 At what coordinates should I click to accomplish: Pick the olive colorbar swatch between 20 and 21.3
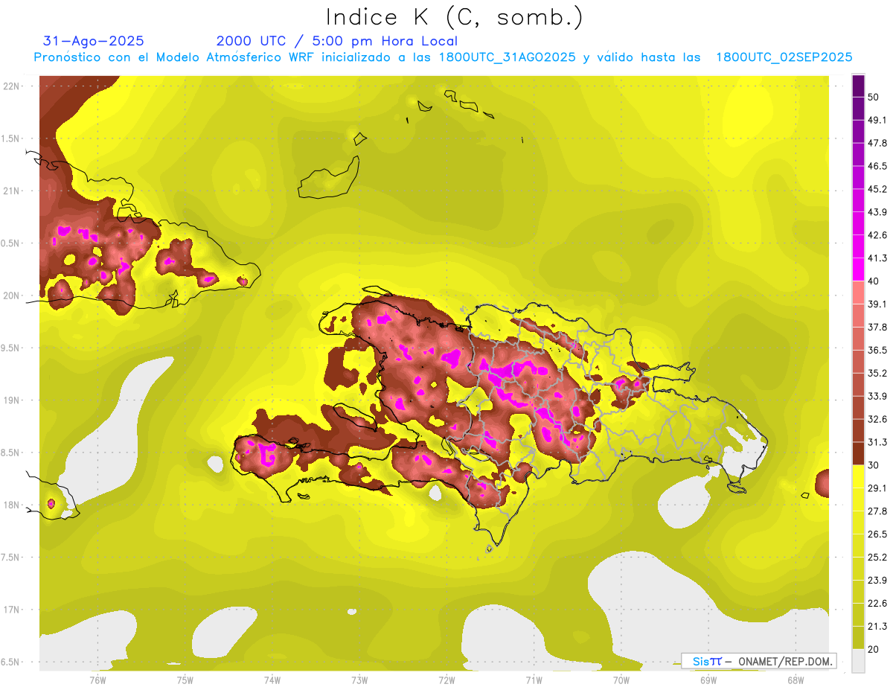tap(858, 638)
